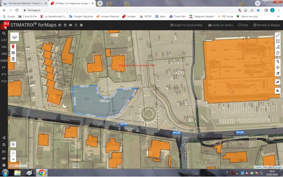Open the list view icon
Image resolution: width=283 pixels, height=177 pixels.
13,53
